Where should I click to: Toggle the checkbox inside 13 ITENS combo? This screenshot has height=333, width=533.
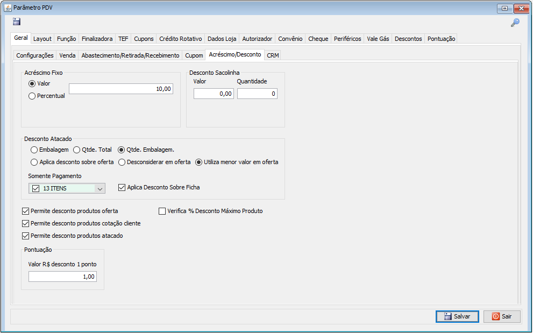pos(35,188)
